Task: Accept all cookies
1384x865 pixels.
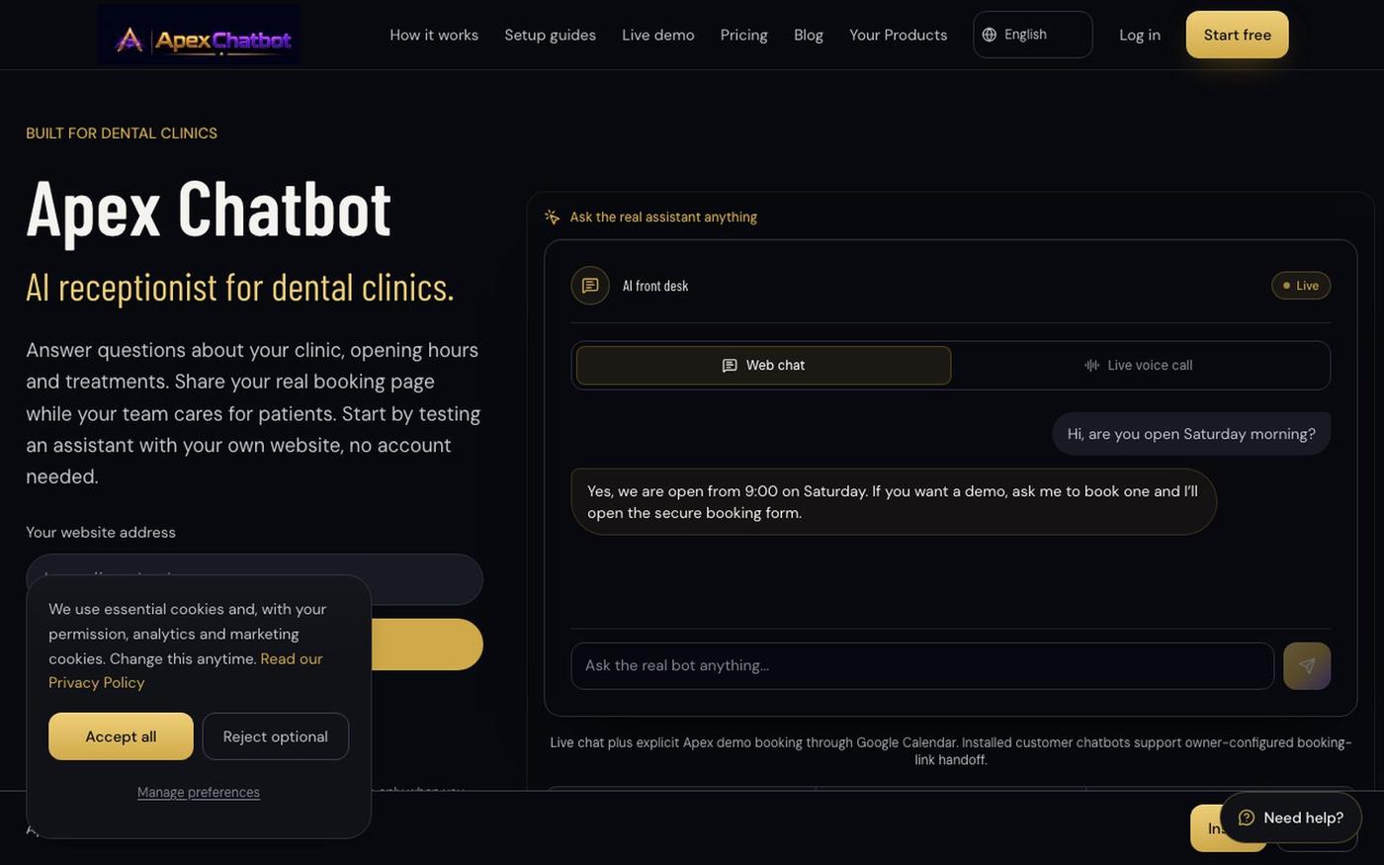Action: [121, 736]
